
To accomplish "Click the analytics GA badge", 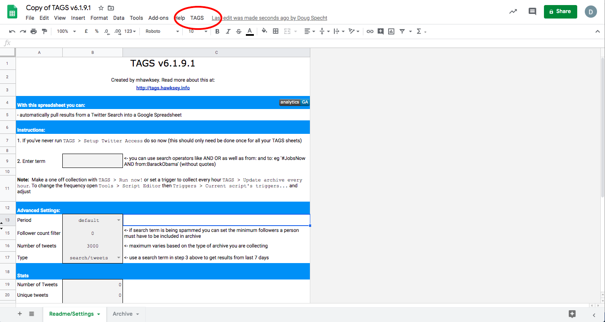I will click(x=294, y=102).
